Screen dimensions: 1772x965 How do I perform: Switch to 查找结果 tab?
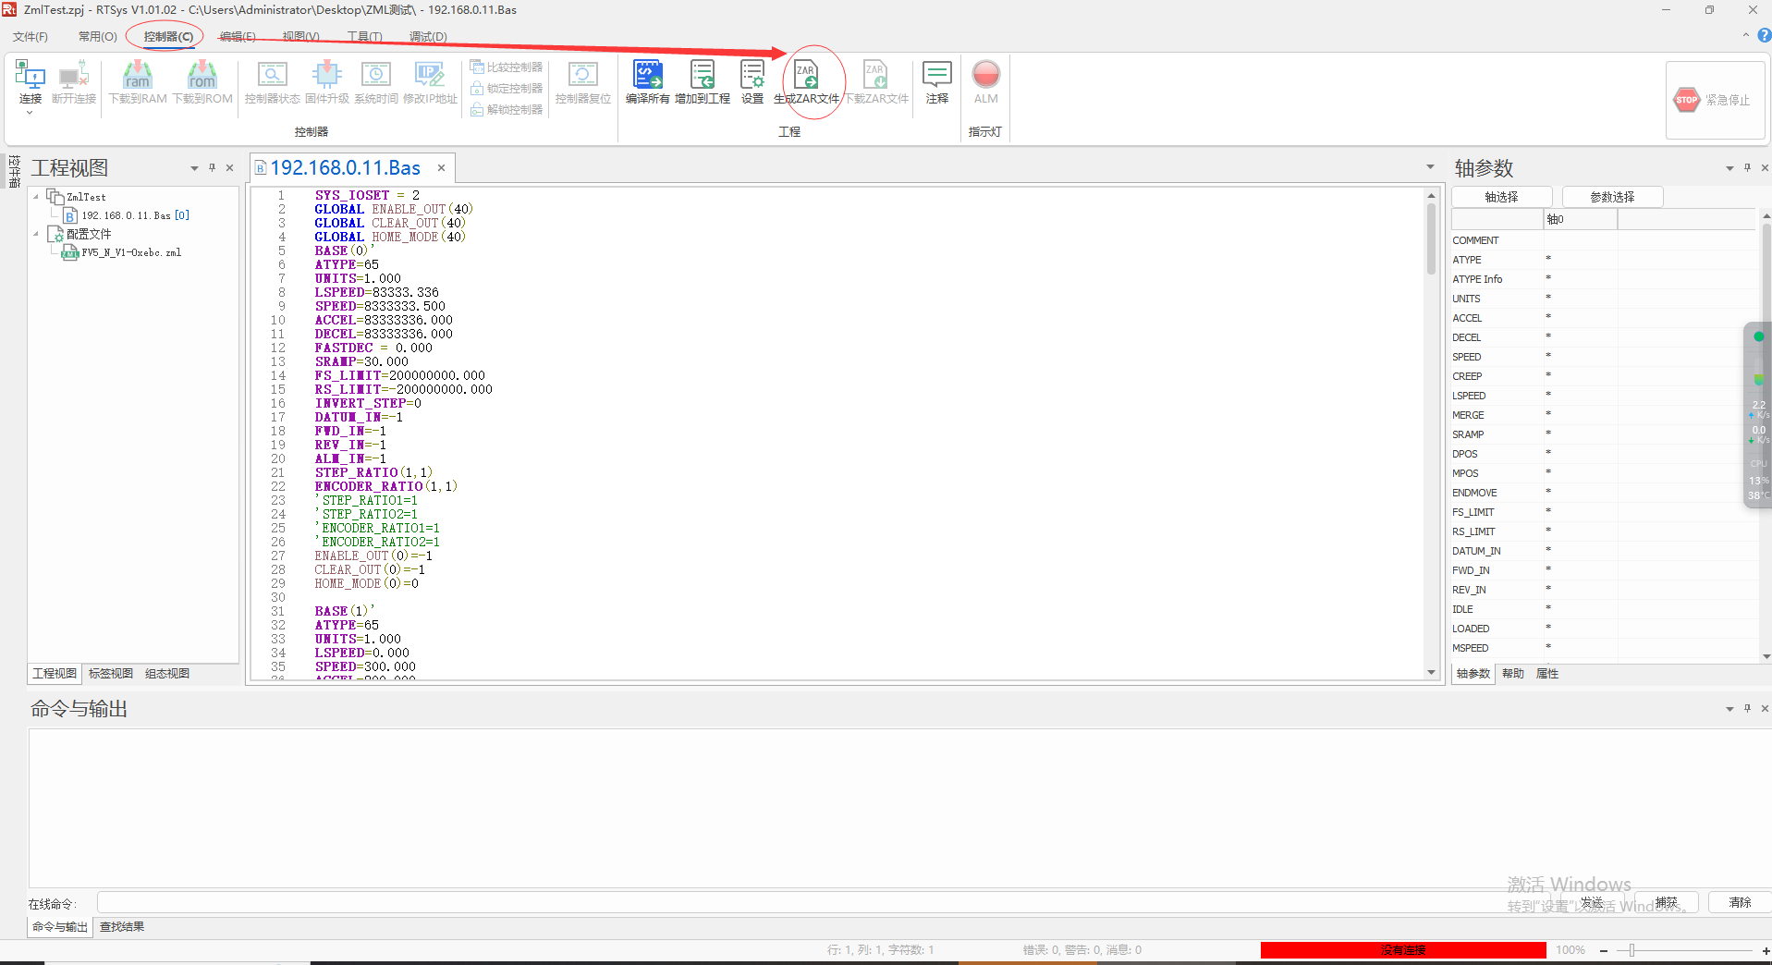pyautogui.click(x=122, y=927)
